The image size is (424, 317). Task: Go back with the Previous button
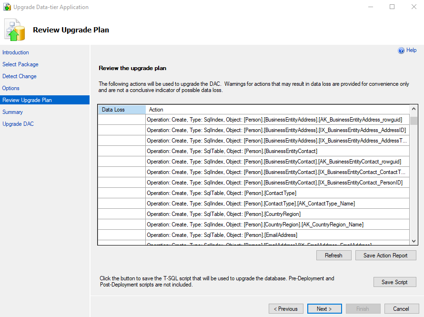pyautogui.click(x=286, y=309)
